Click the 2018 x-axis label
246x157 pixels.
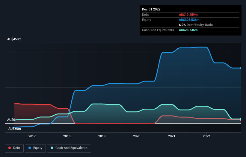point(67,136)
